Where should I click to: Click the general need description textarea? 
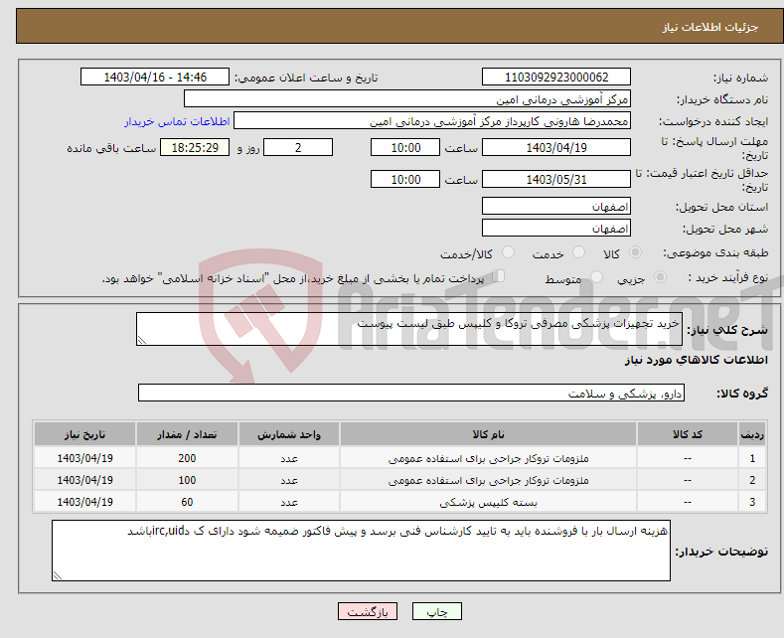409,329
